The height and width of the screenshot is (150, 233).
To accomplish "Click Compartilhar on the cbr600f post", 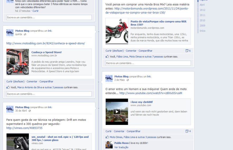I will point(133,131).
